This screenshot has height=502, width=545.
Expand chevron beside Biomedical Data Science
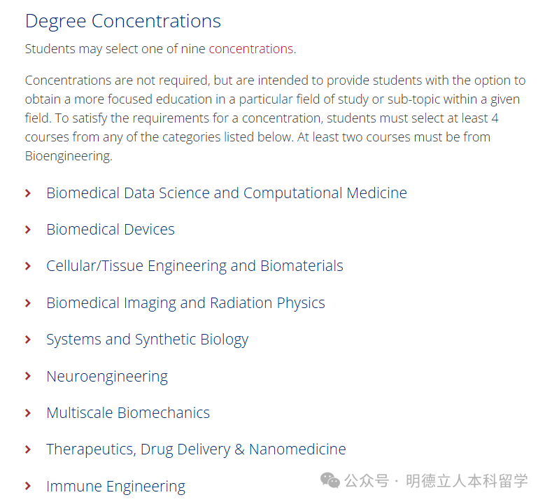click(x=28, y=193)
